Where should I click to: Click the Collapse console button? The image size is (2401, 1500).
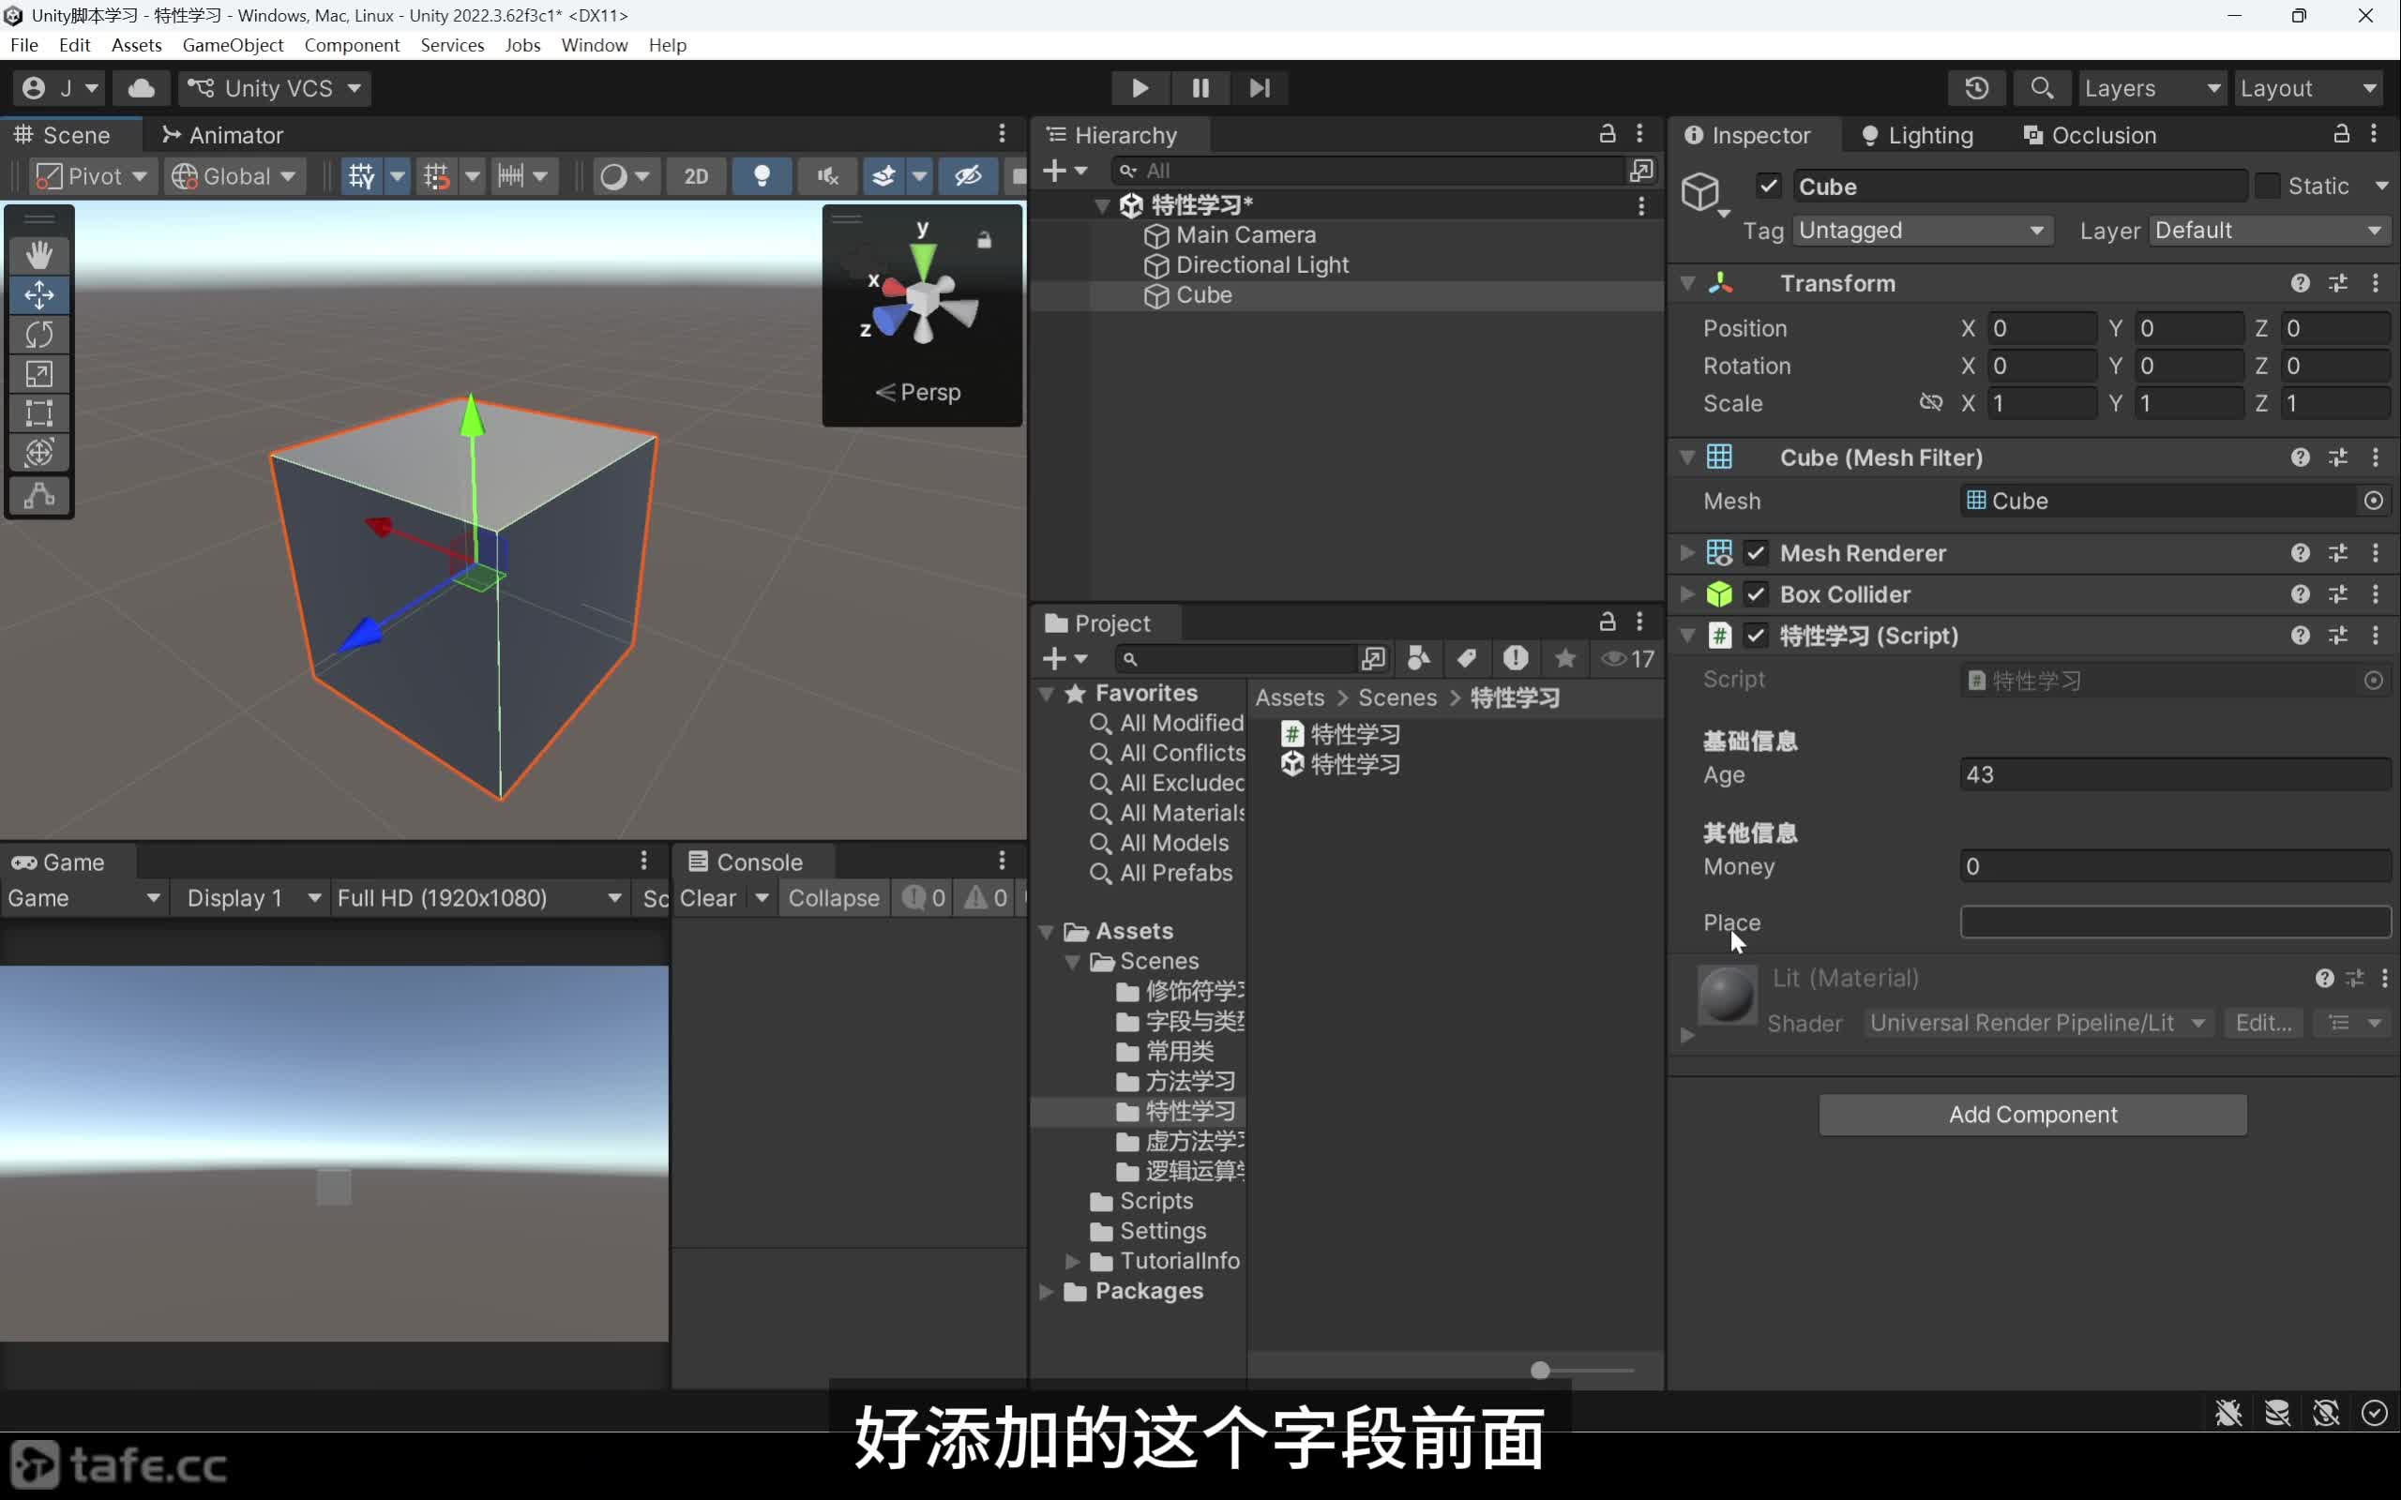coord(834,899)
